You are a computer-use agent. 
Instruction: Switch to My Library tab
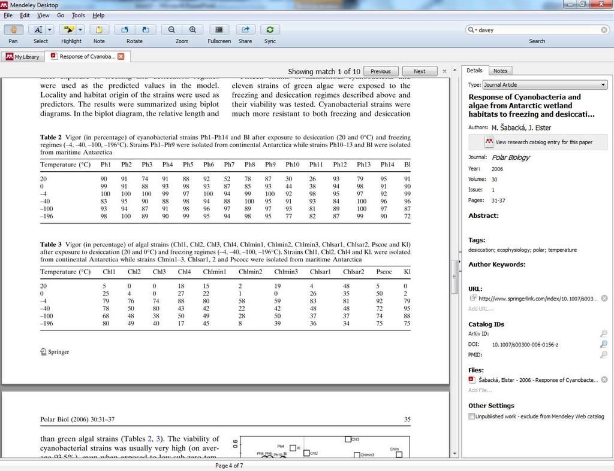(23, 57)
